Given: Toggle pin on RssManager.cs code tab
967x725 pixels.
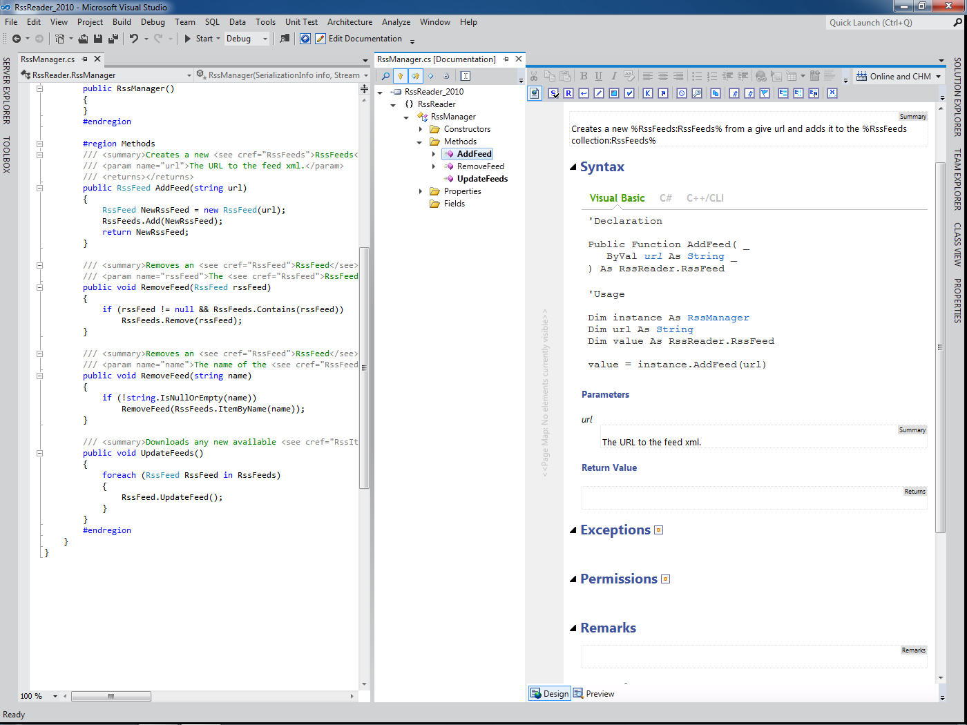Looking at the screenshot, I should click(85, 59).
